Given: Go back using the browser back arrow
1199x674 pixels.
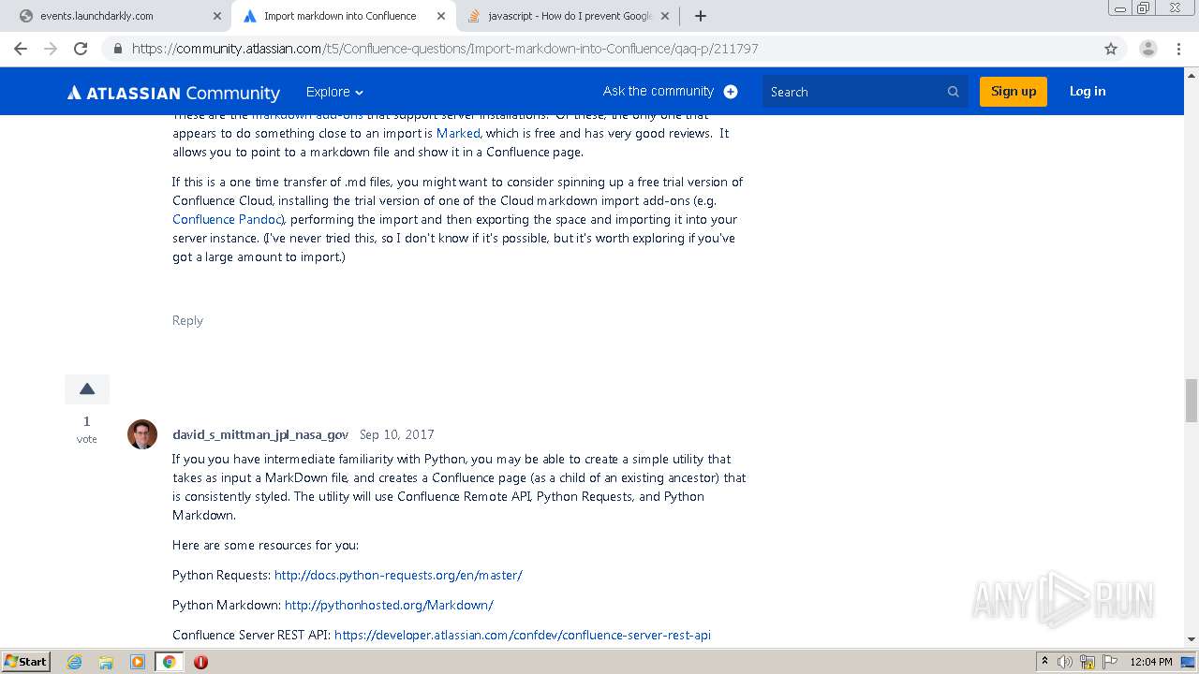Looking at the screenshot, I should point(21,49).
